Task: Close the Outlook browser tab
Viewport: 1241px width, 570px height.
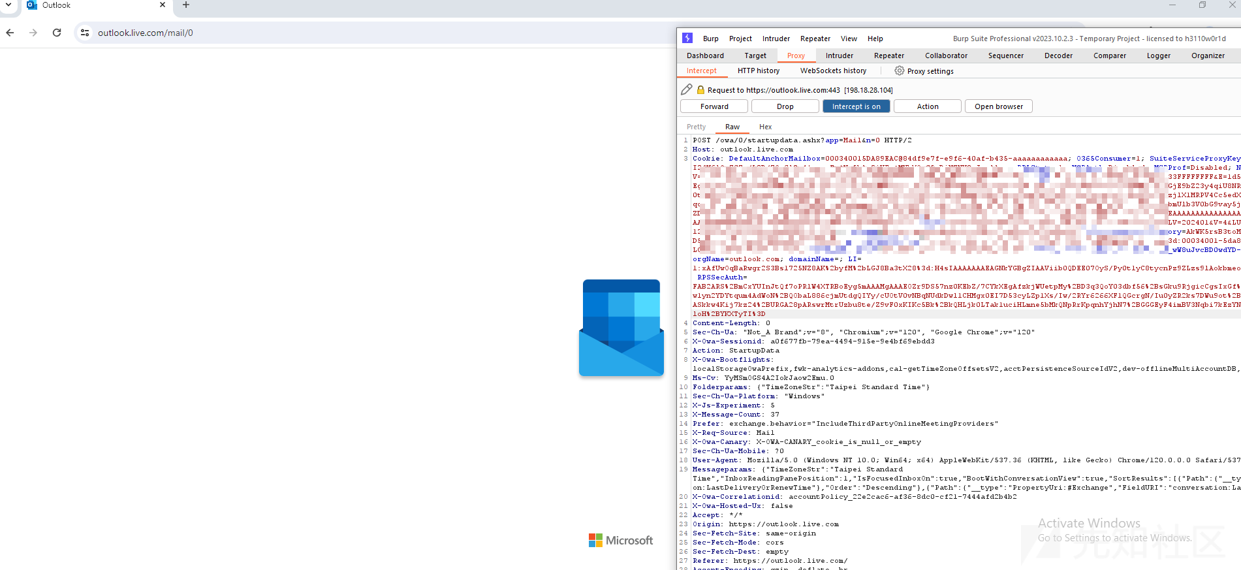Action: coord(163,5)
